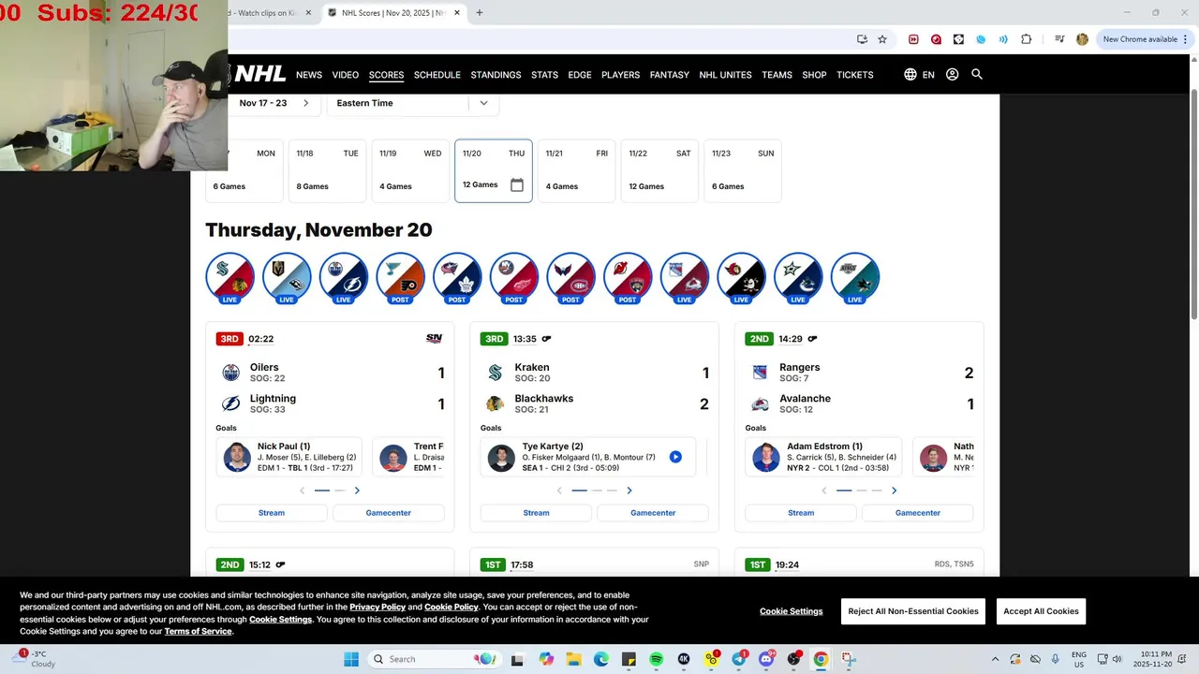1199x674 pixels.
Task: Open Spotify from the taskbar
Action: [656, 659]
